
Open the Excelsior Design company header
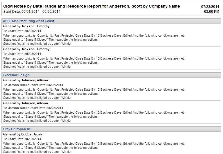[x=16, y=75]
